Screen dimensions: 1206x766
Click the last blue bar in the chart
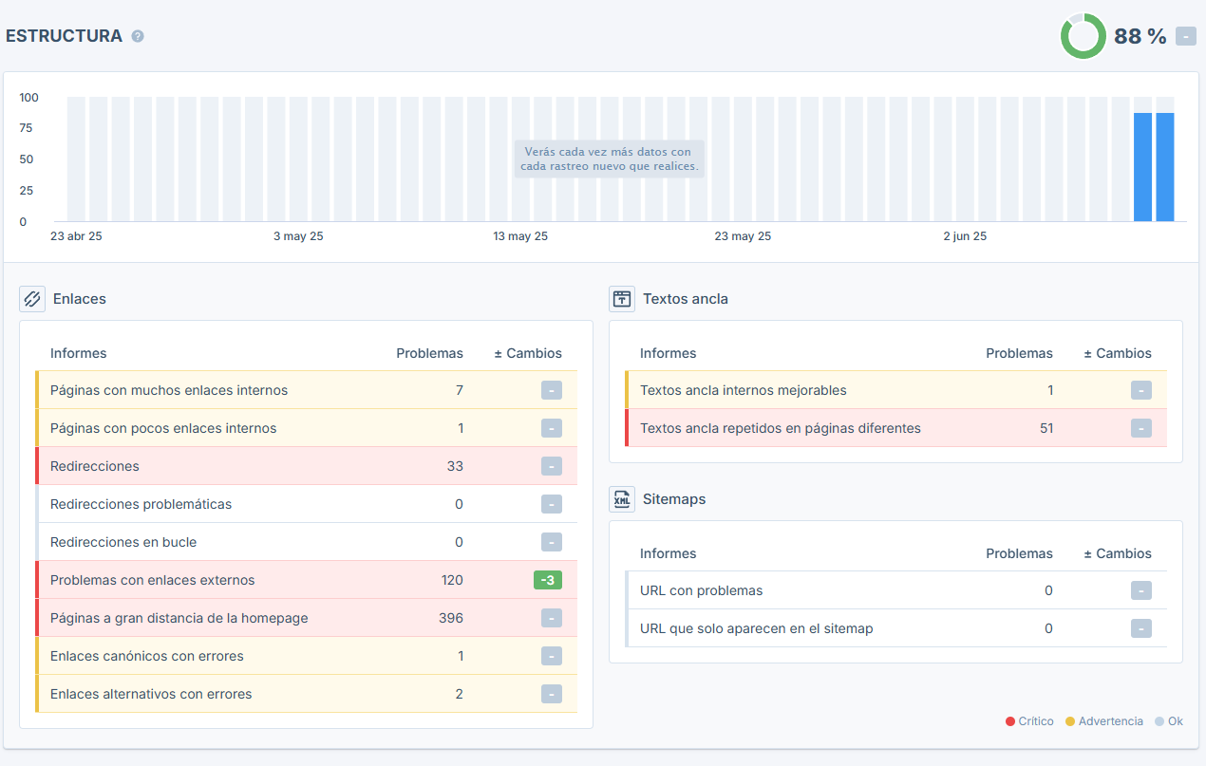(1165, 167)
